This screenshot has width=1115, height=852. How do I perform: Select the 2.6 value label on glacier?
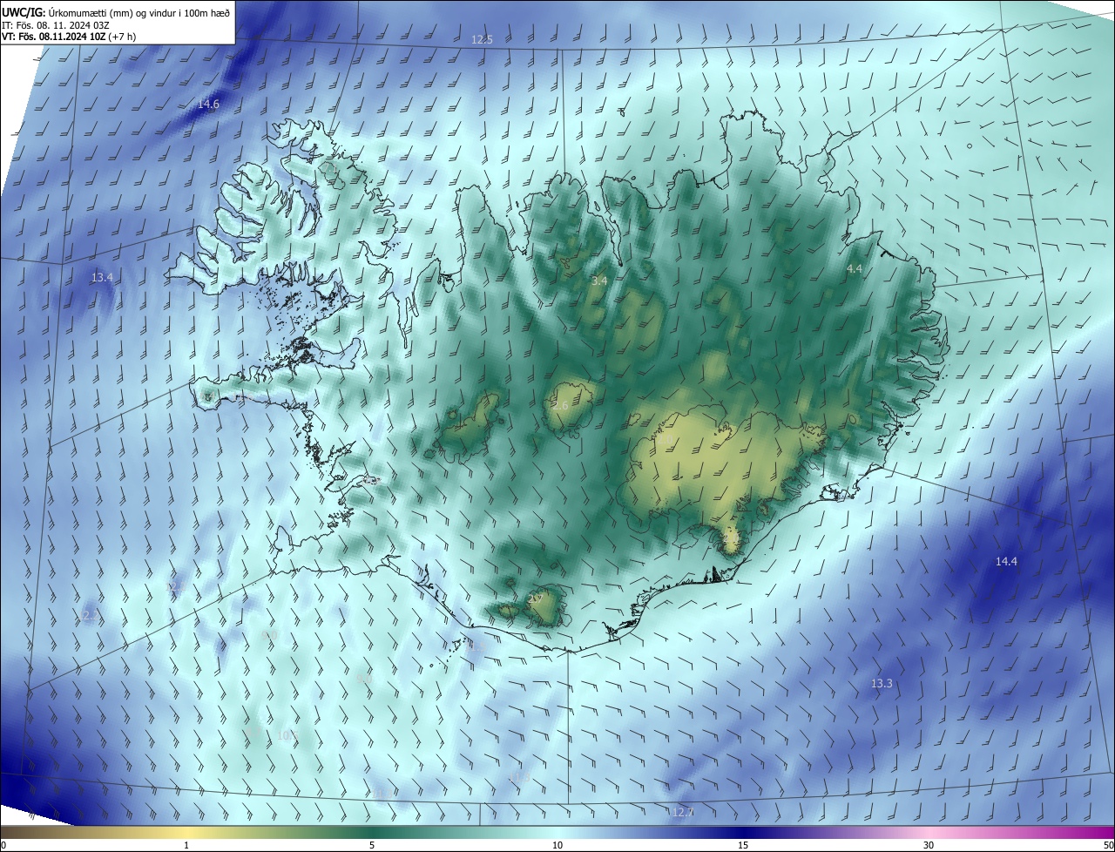click(560, 406)
